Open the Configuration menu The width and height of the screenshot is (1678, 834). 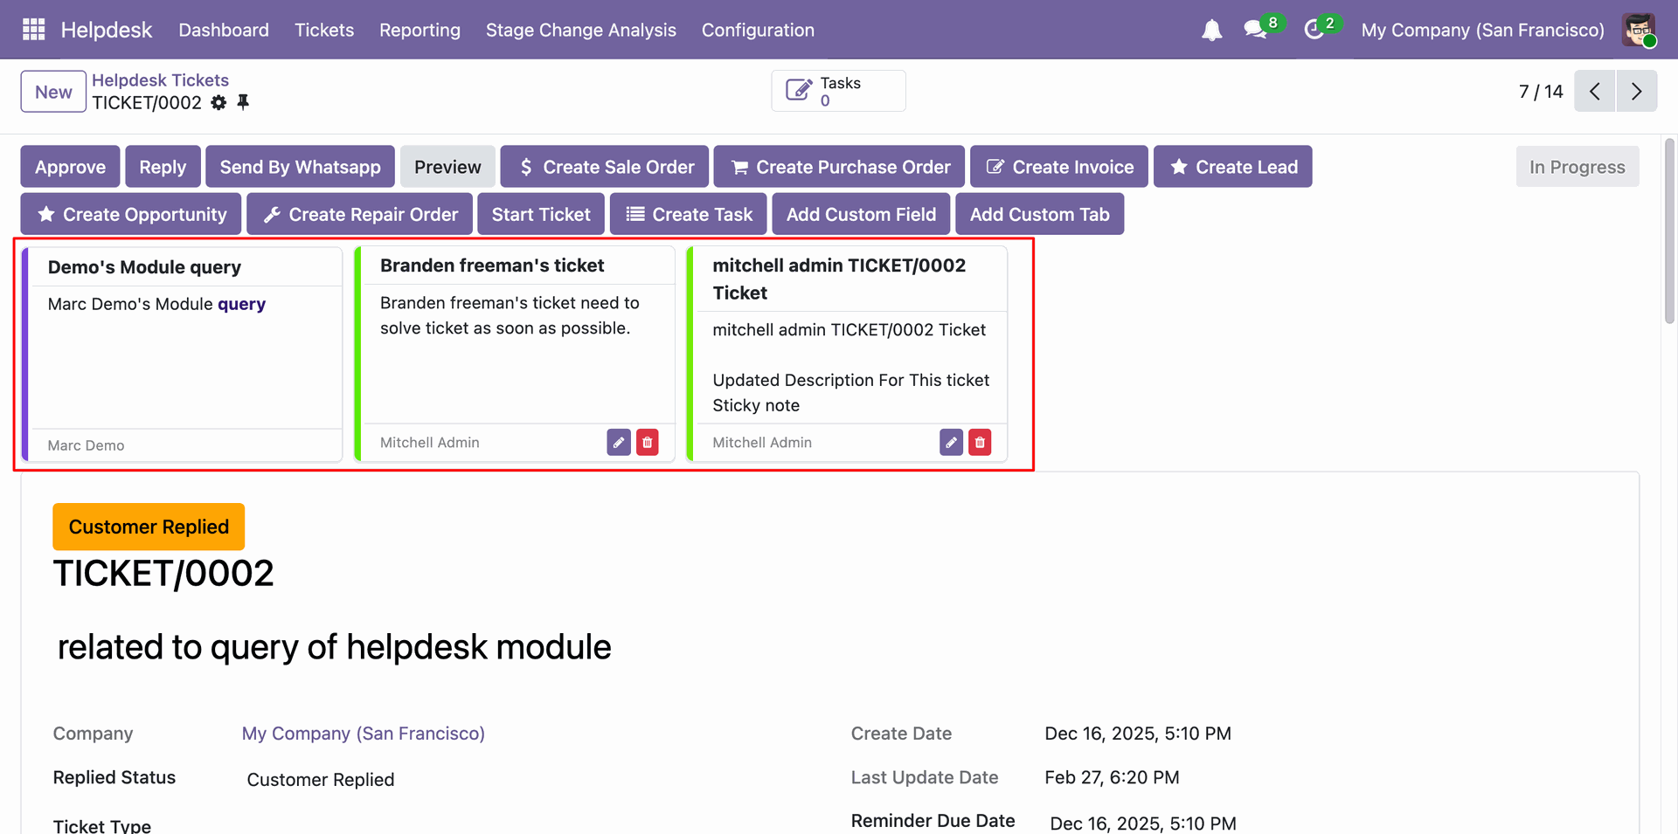(758, 30)
